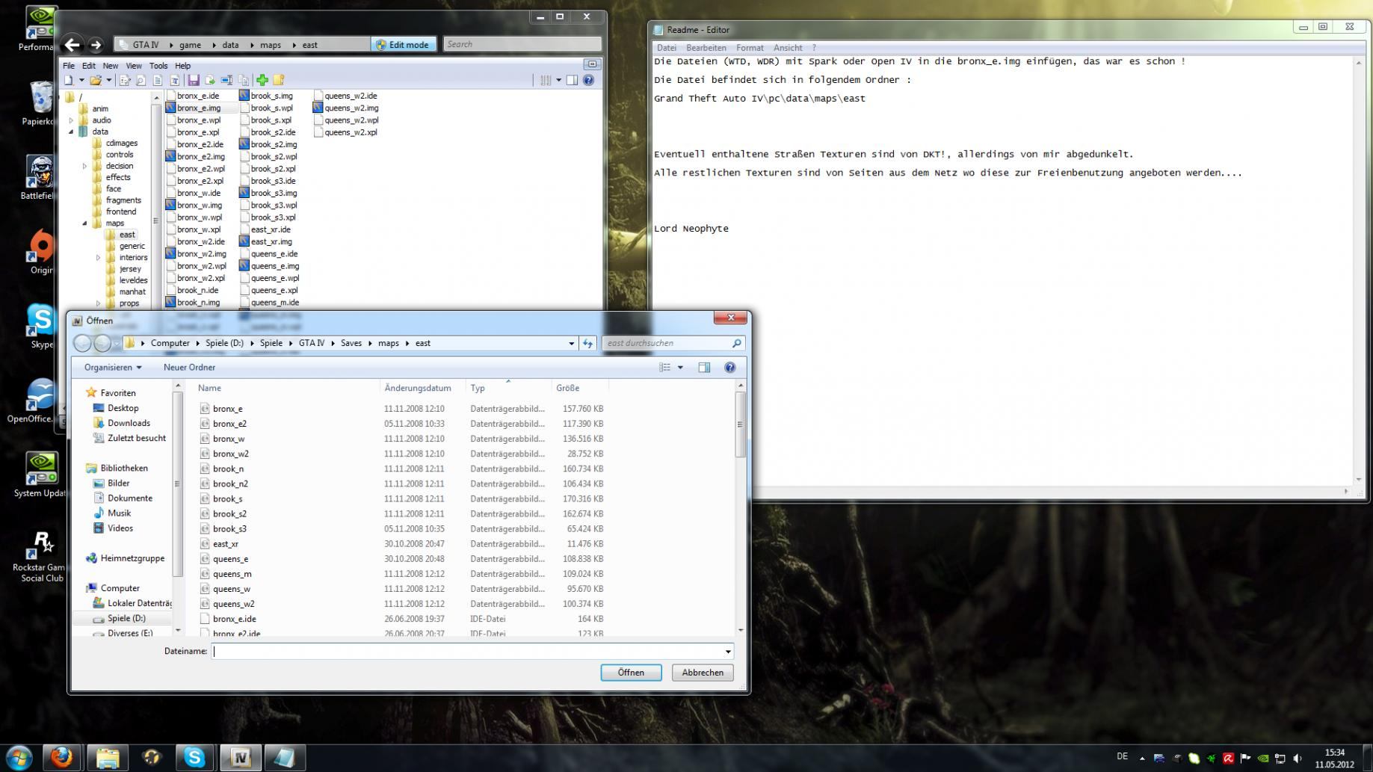
Task: Open the New menu in OpenIV
Action: [110, 66]
